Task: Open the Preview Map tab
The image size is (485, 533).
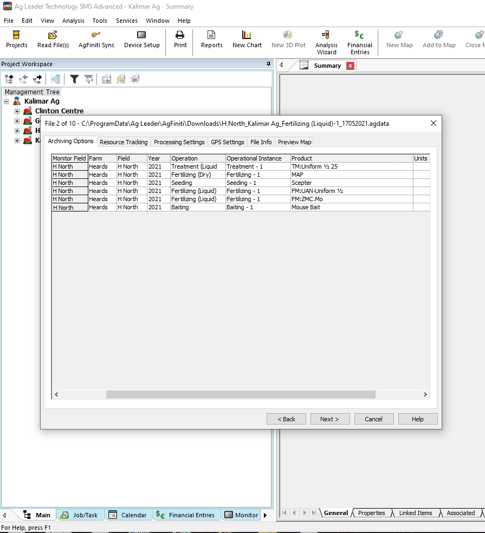Action: click(294, 142)
